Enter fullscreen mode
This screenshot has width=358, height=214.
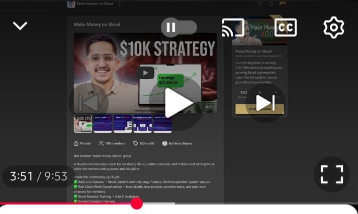click(x=332, y=174)
